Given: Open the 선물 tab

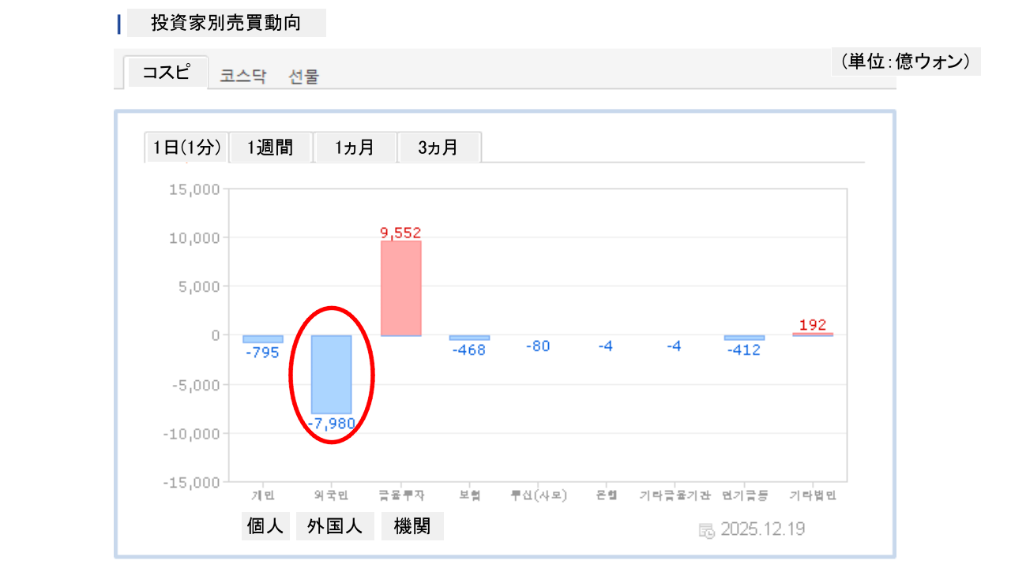Looking at the screenshot, I should [304, 77].
